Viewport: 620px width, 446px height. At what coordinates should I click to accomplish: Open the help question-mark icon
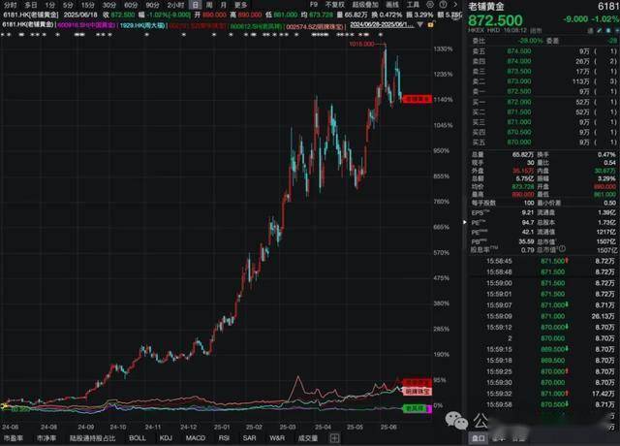[444, 5]
